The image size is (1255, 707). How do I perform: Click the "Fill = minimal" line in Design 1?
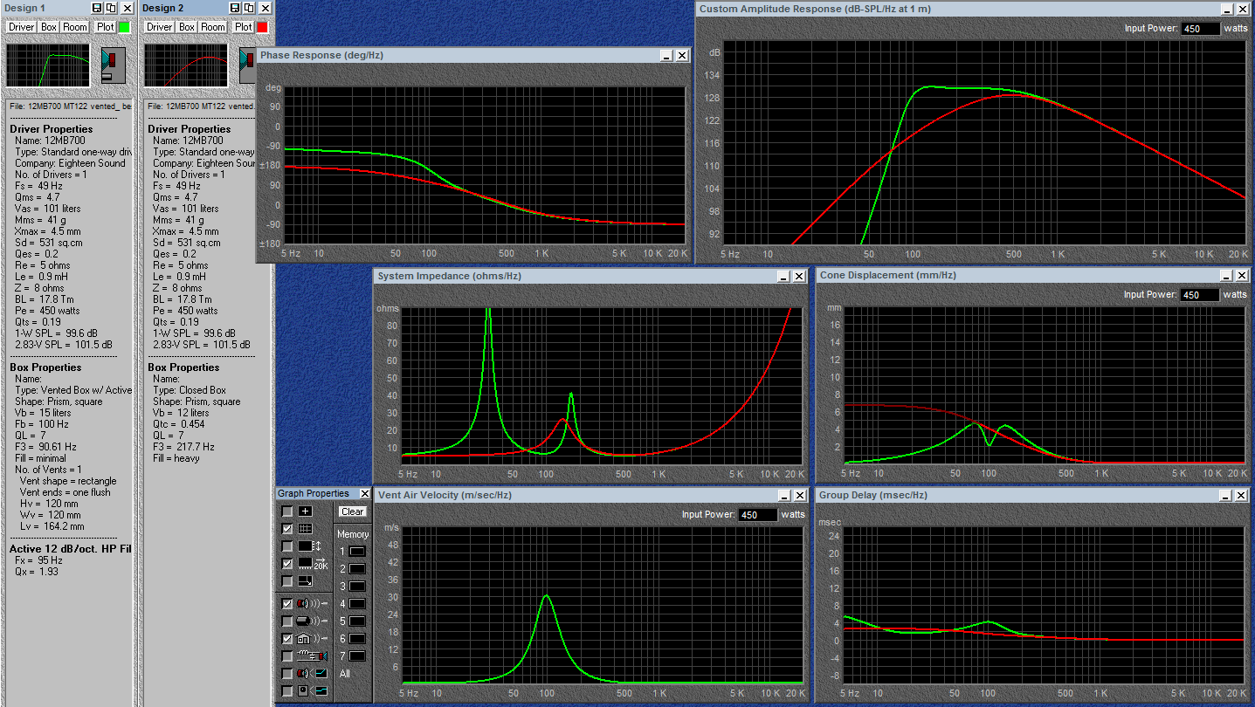click(40, 458)
